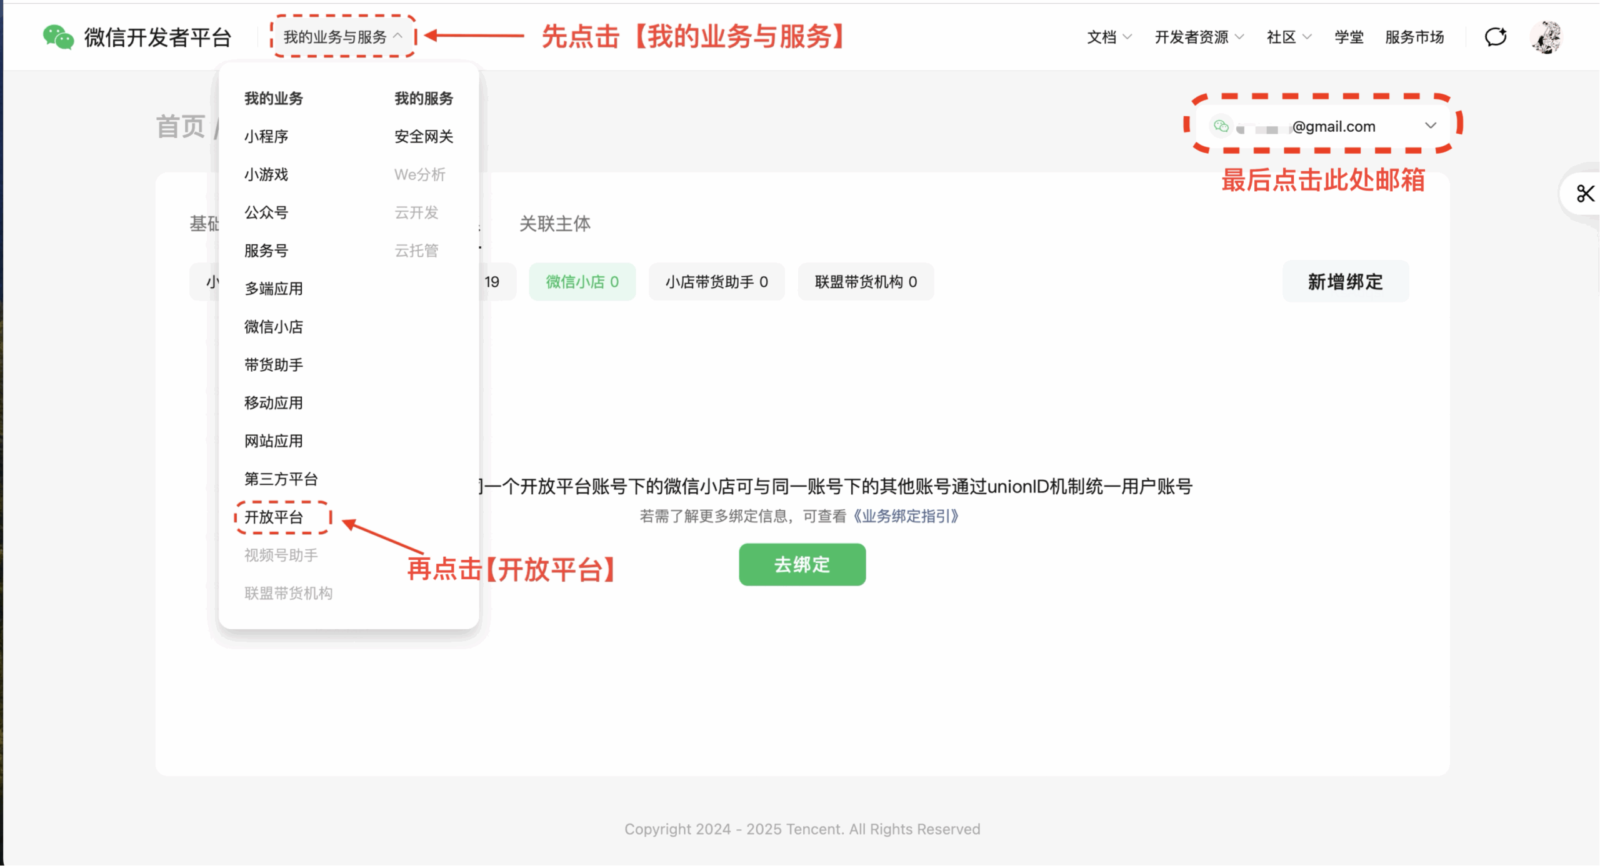Select the 微信小店 0 filter tab
Viewport: 1600px width, 866px height.
click(x=582, y=282)
